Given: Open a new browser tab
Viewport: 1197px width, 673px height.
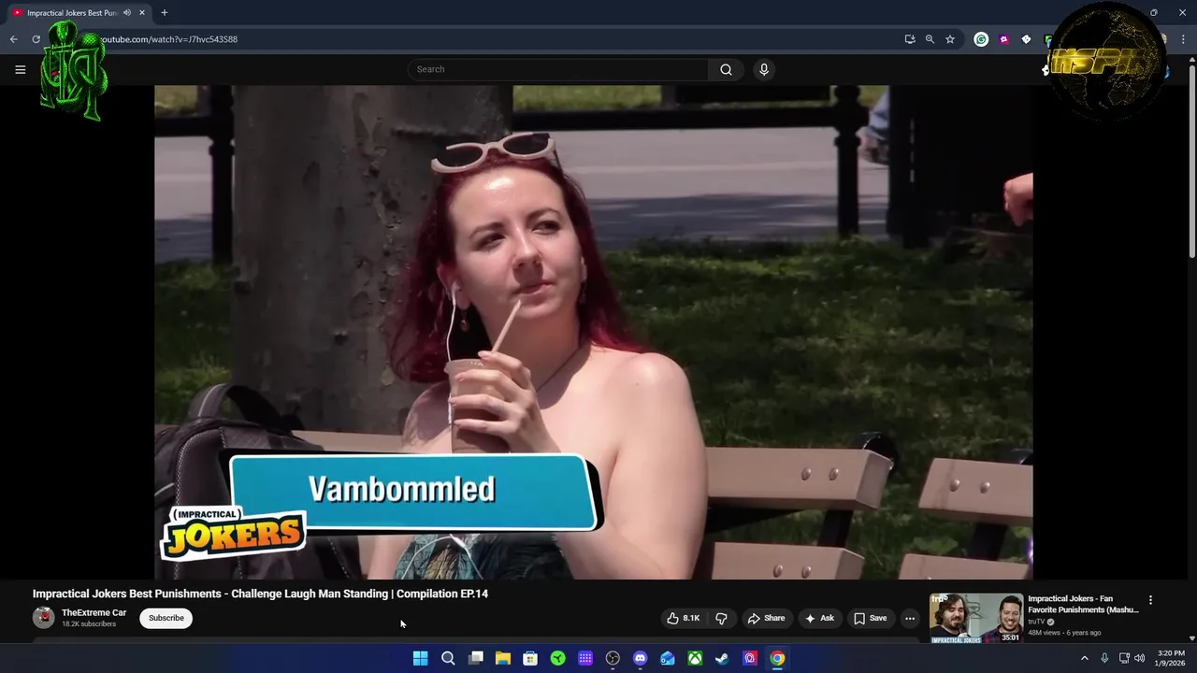Looking at the screenshot, I should (x=165, y=13).
